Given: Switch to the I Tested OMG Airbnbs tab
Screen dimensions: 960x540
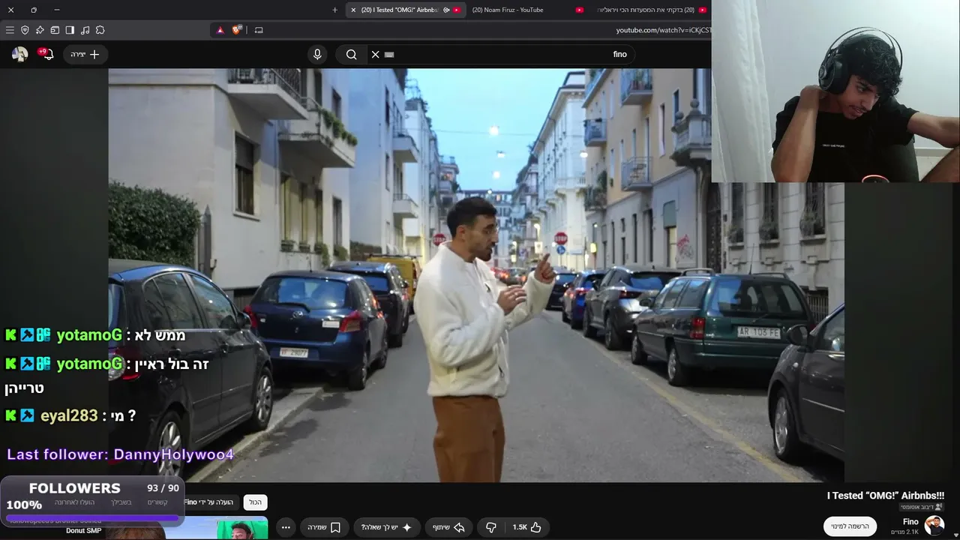Looking at the screenshot, I should (x=405, y=10).
